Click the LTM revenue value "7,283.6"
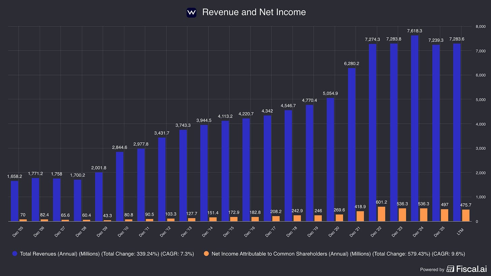The width and height of the screenshot is (491, 276). [457, 39]
